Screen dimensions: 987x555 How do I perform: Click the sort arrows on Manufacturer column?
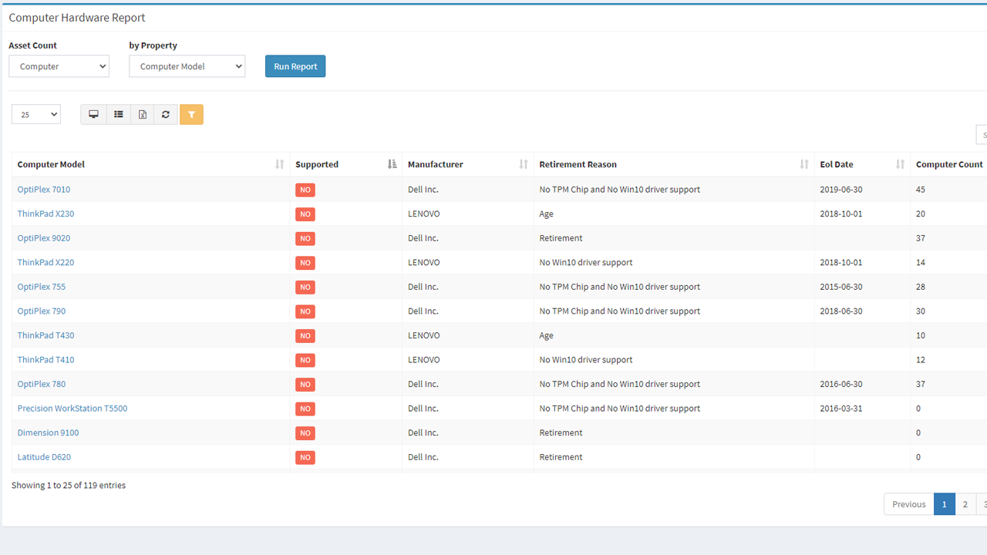pyautogui.click(x=524, y=163)
